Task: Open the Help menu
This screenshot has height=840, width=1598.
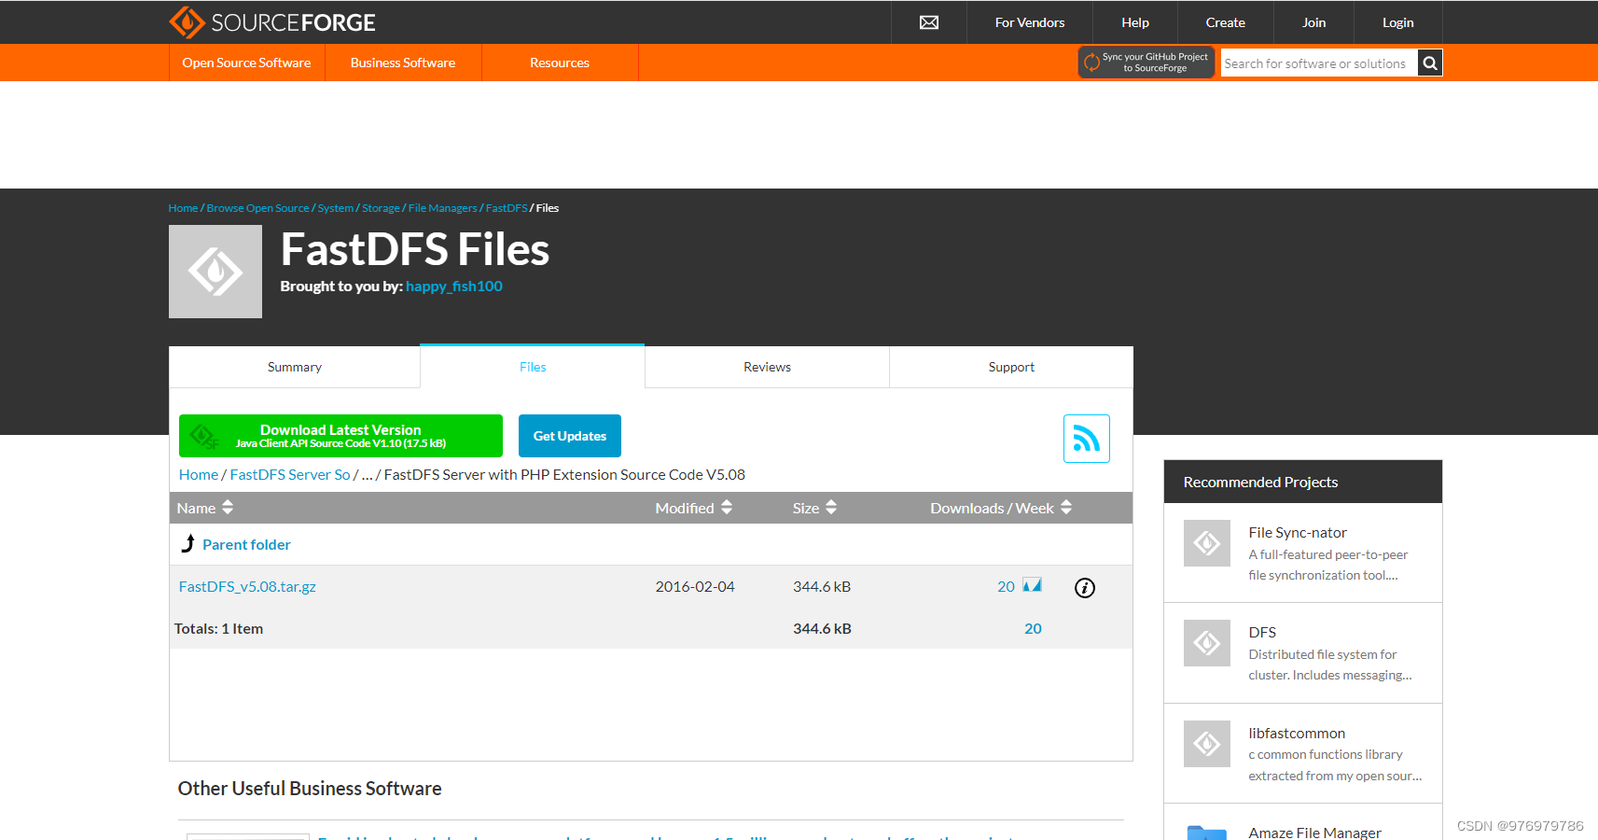Action: pyautogui.click(x=1135, y=22)
